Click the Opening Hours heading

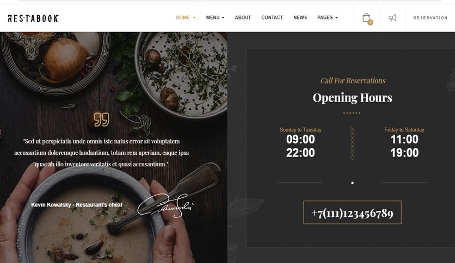tap(352, 98)
